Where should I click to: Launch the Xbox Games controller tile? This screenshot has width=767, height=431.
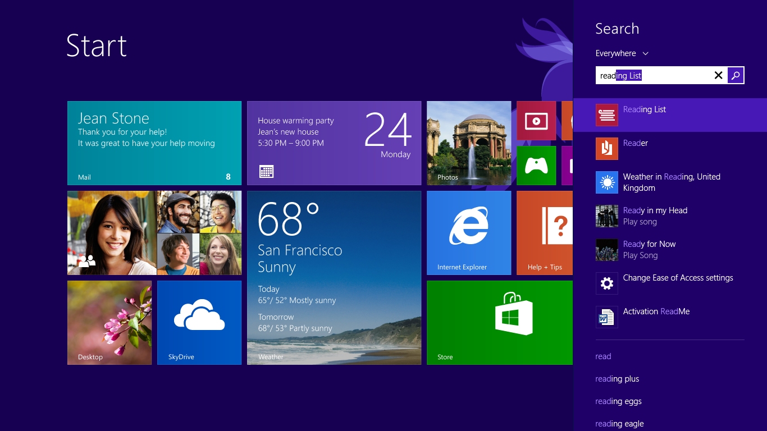pos(536,166)
